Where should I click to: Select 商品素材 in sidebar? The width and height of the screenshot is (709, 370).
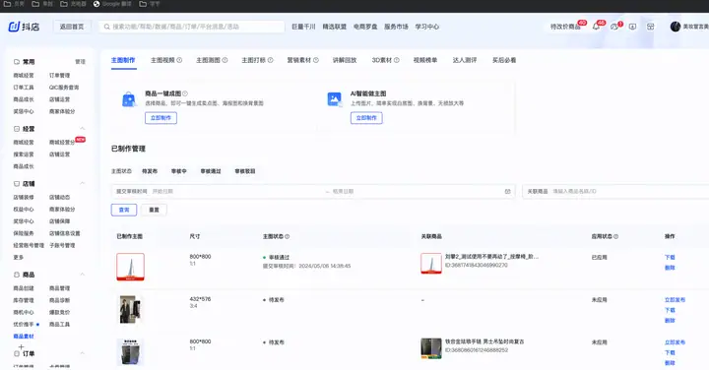tap(24, 337)
